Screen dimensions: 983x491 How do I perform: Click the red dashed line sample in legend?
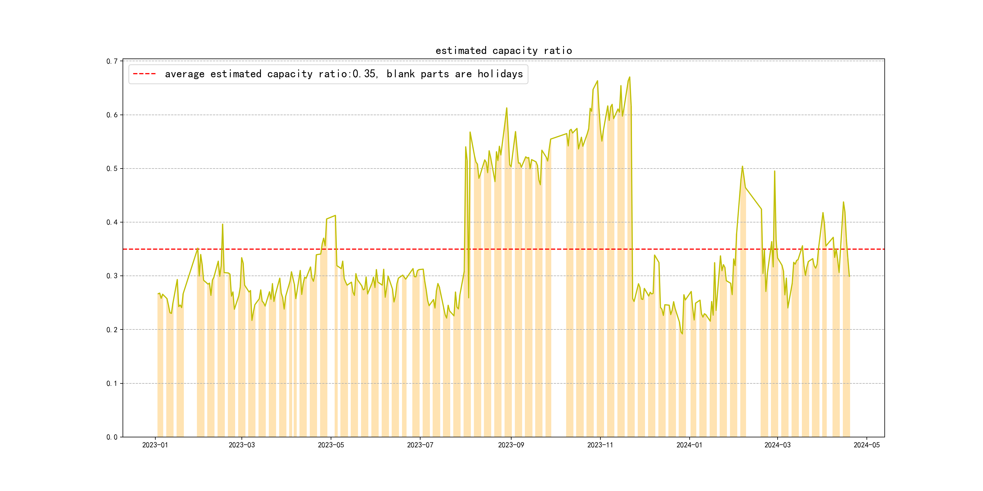(144, 74)
